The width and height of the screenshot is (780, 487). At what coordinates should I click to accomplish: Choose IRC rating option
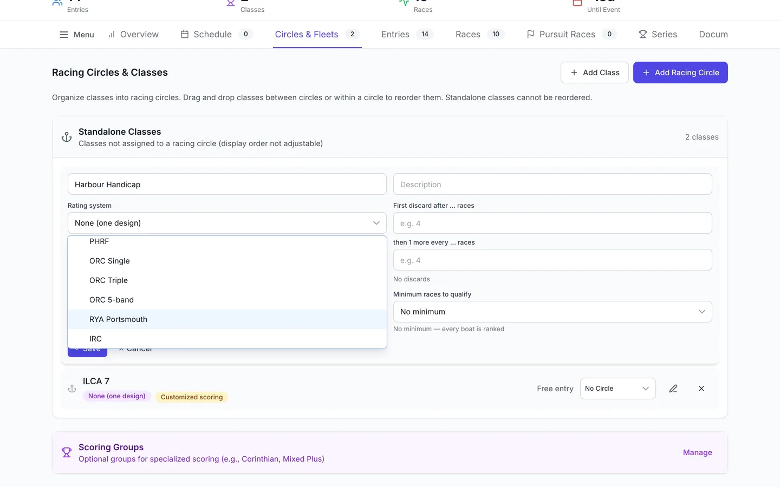(227, 339)
